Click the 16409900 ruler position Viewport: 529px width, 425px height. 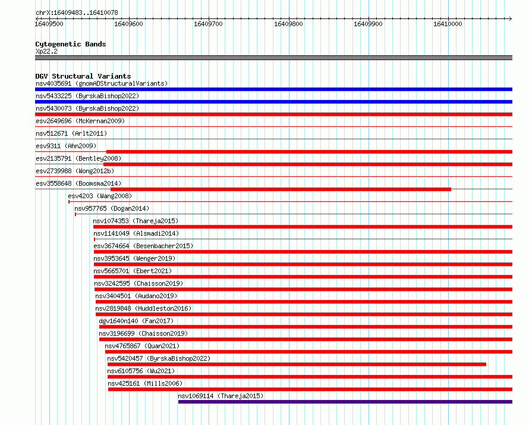point(368,24)
